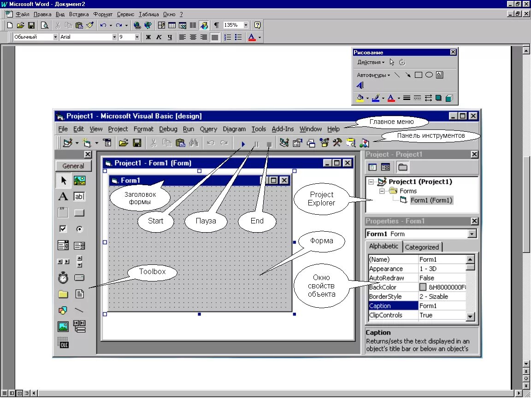
Task: Open the Сервис menu
Action: [125, 14]
